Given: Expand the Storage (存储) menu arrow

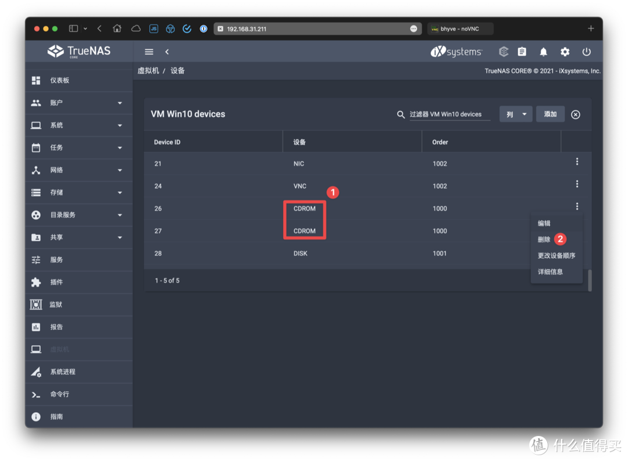Looking at the screenshot, I should click(120, 192).
